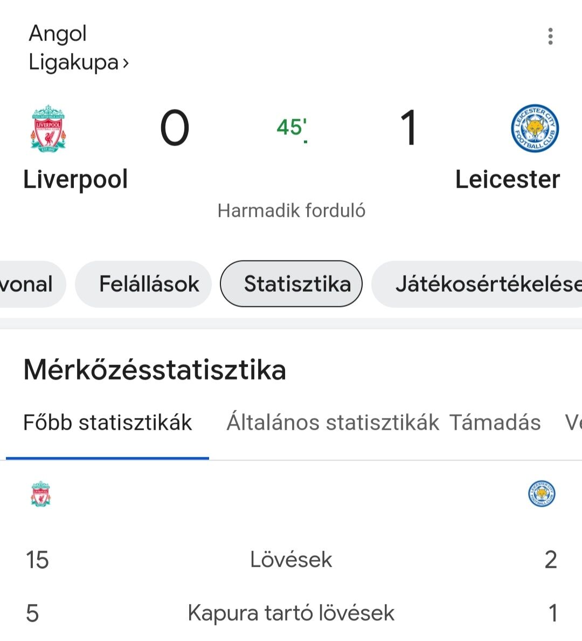The image size is (582, 641).
Task: Tap the large Leicester City crest
Action: (x=535, y=128)
